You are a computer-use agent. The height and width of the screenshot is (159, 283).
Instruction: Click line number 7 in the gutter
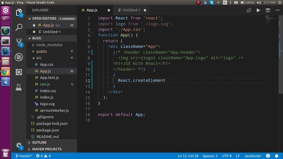click(x=88, y=52)
